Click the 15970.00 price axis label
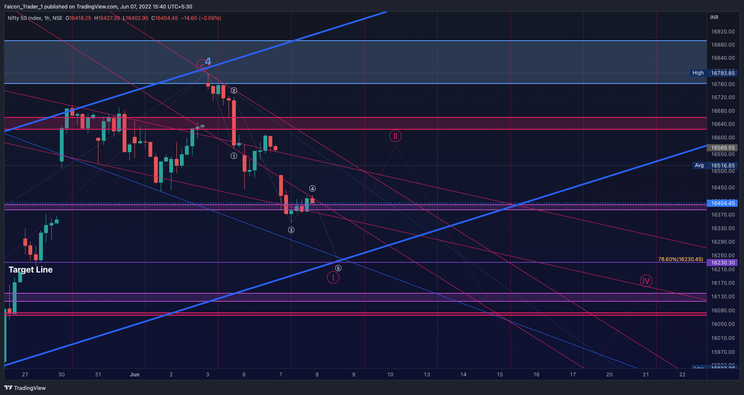This screenshot has height=395, width=744. (x=723, y=352)
